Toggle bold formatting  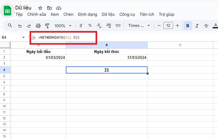tap(187, 25)
